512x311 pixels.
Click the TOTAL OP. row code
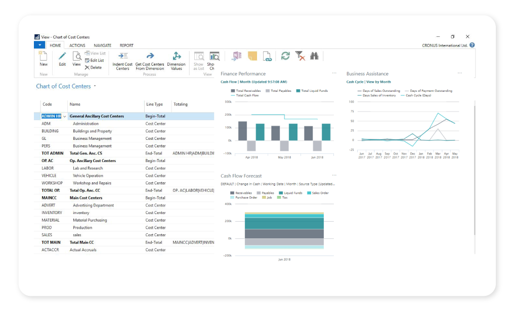tap(51, 190)
